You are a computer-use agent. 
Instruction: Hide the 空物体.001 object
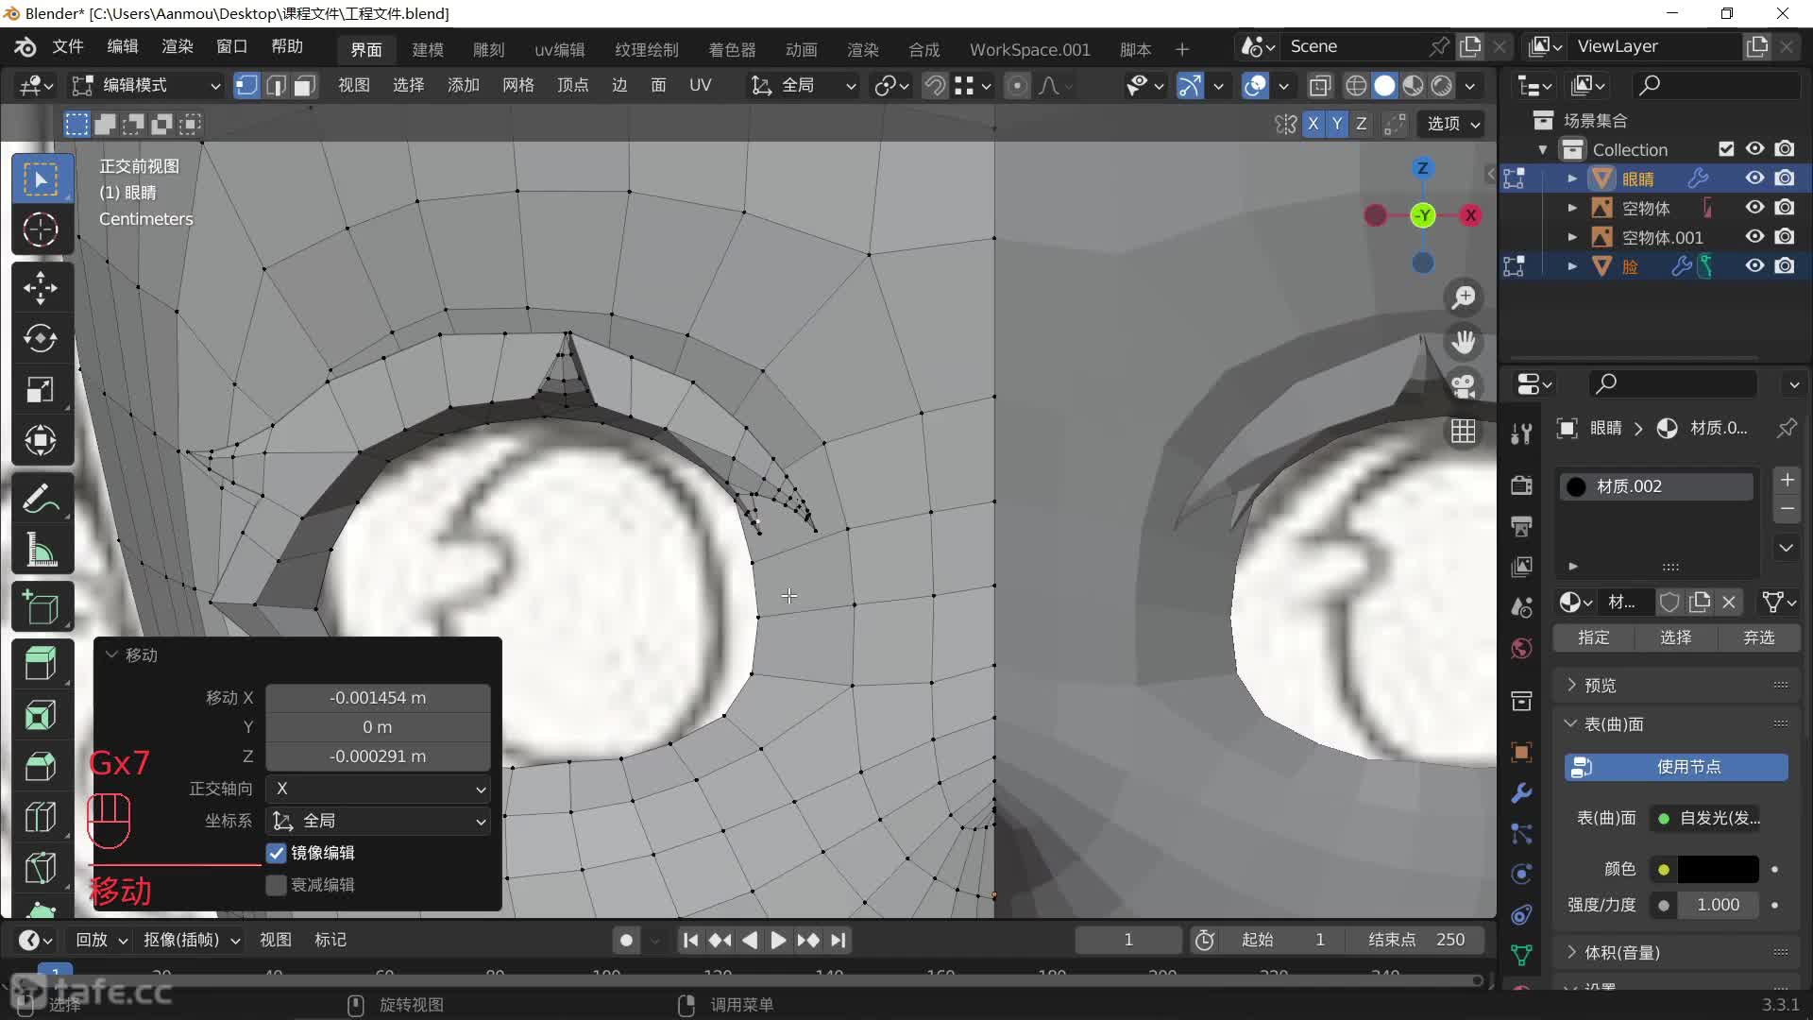[1754, 237]
